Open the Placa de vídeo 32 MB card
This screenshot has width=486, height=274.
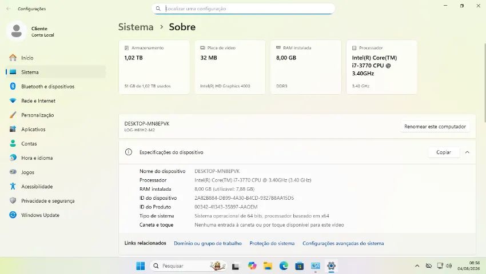tap(230, 67)
